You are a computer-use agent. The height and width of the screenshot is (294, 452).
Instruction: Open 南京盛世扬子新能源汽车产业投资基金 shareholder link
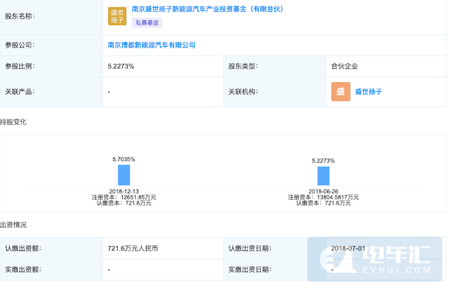(x=208, y=9)
